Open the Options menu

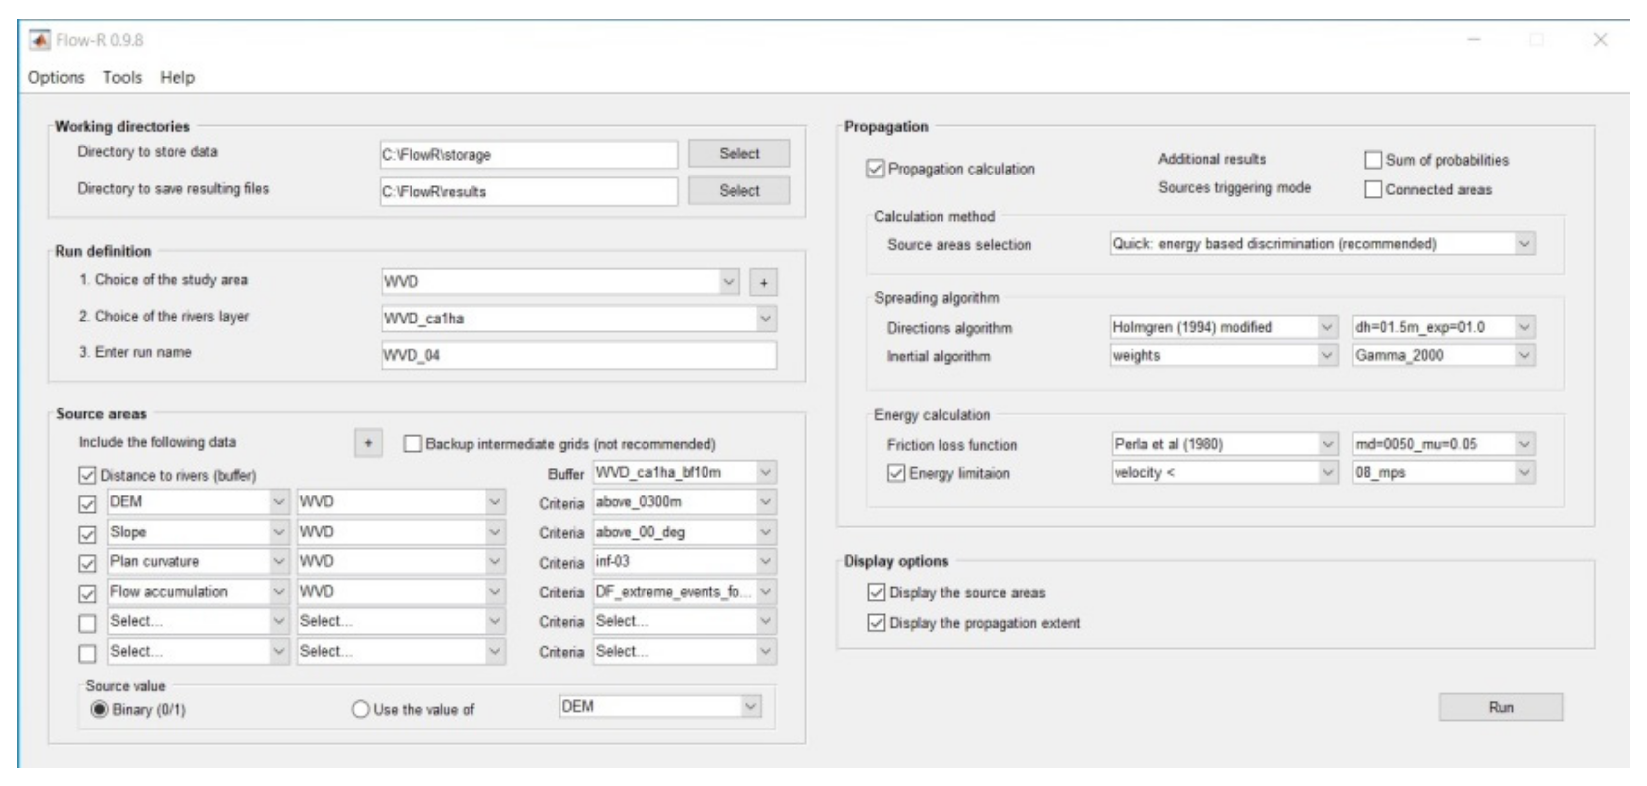(x=56, y=77)
